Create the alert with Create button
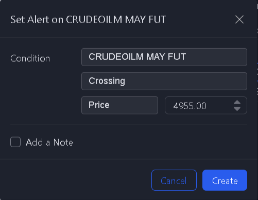The image size is (258, 200). point(225,180)
